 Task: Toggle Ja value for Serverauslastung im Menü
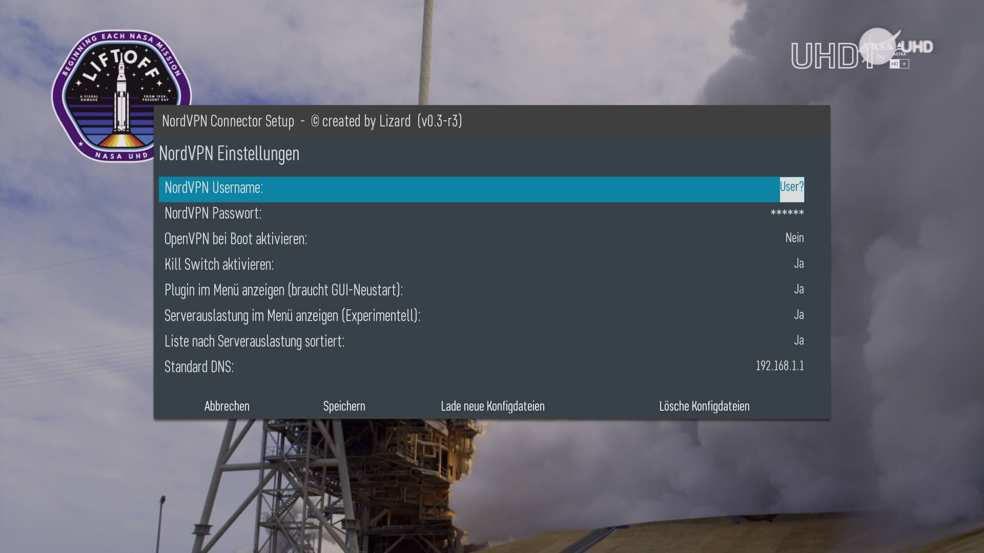(799, 314)
